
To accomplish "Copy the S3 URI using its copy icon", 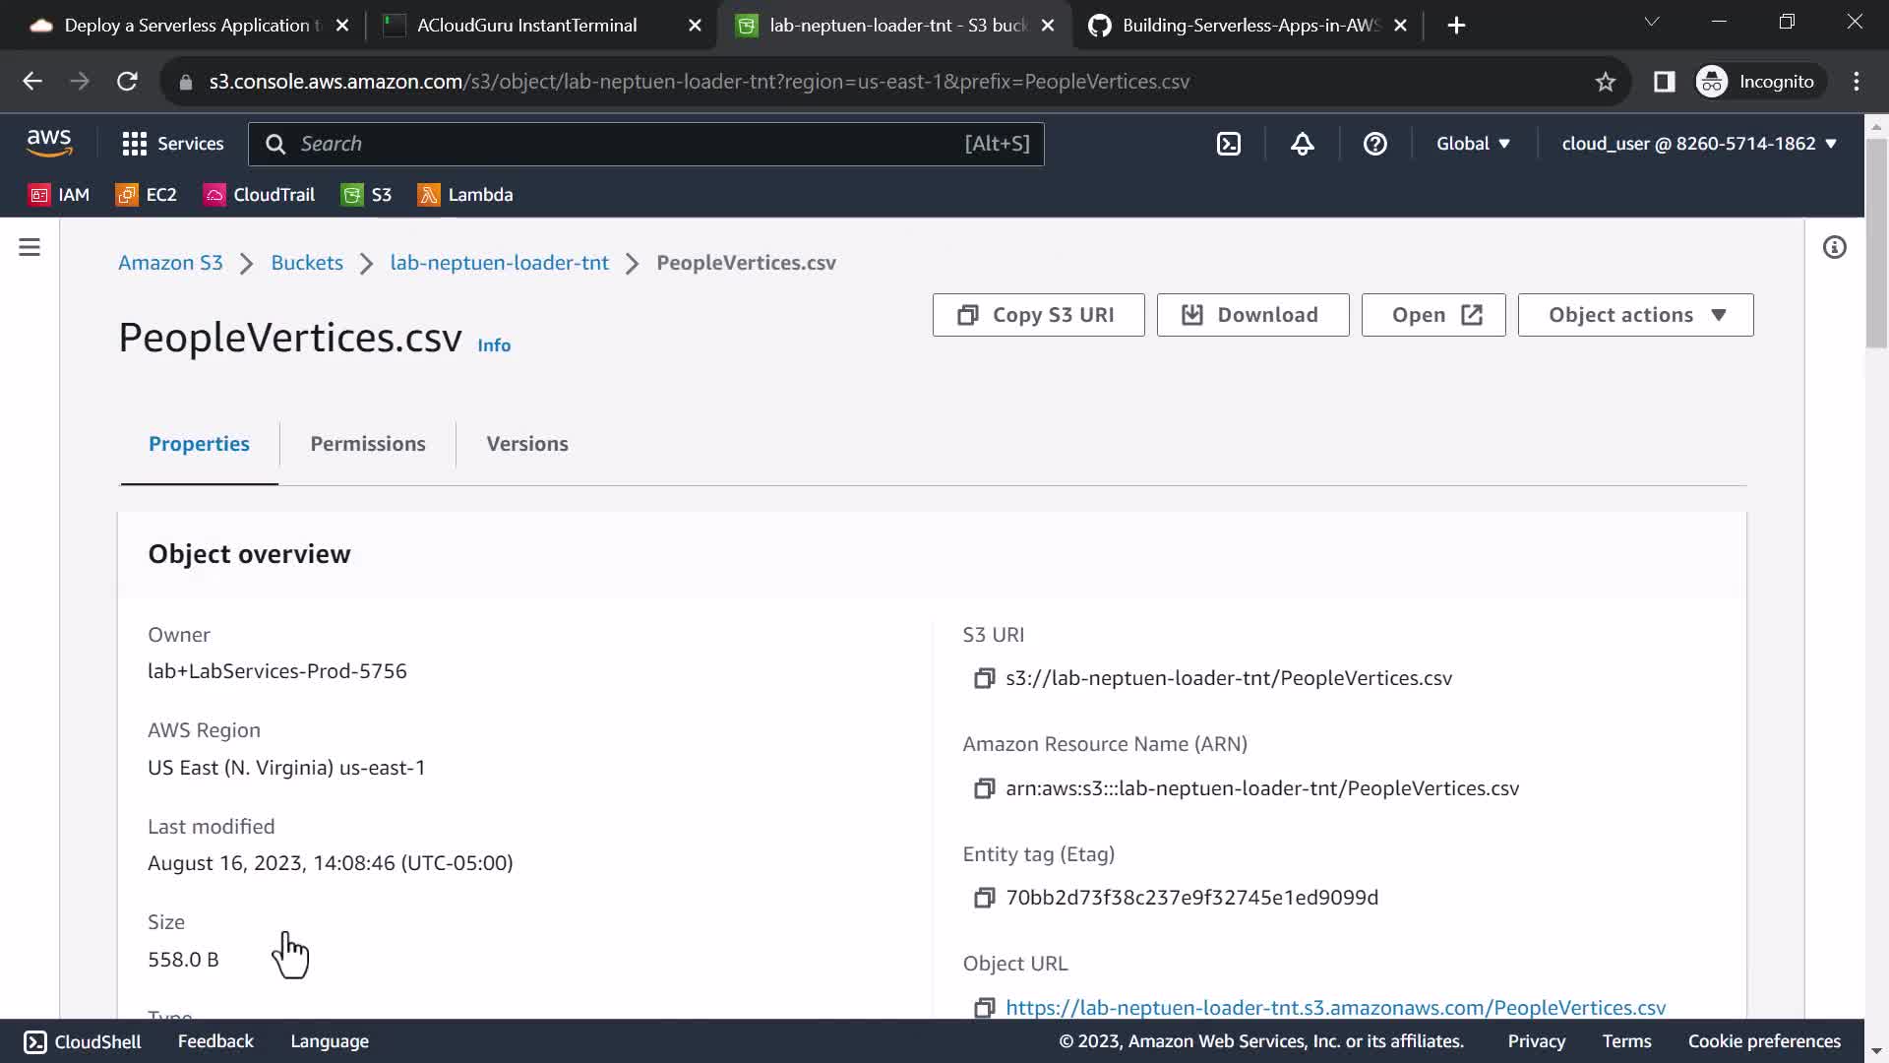I will [984, 678].
